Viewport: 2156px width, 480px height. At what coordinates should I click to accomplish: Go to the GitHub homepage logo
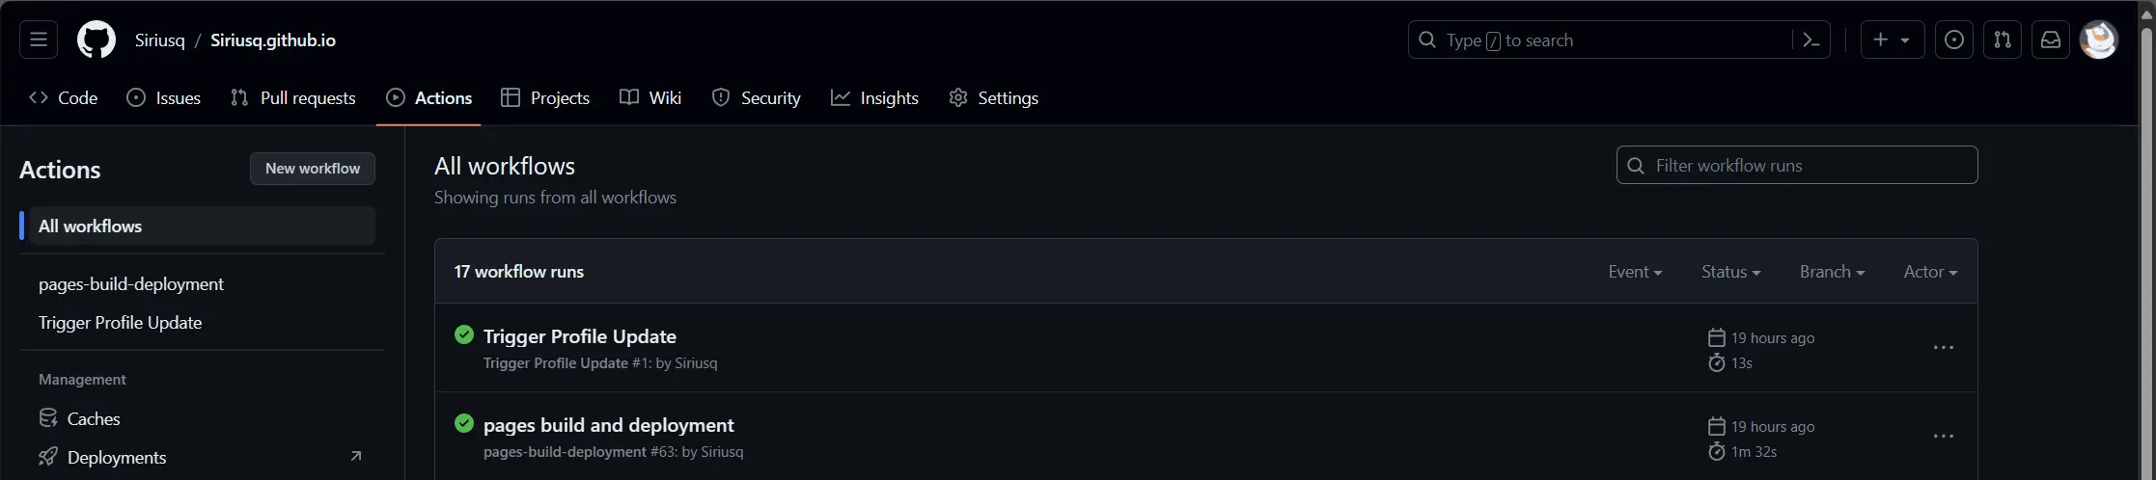point(97,40)
